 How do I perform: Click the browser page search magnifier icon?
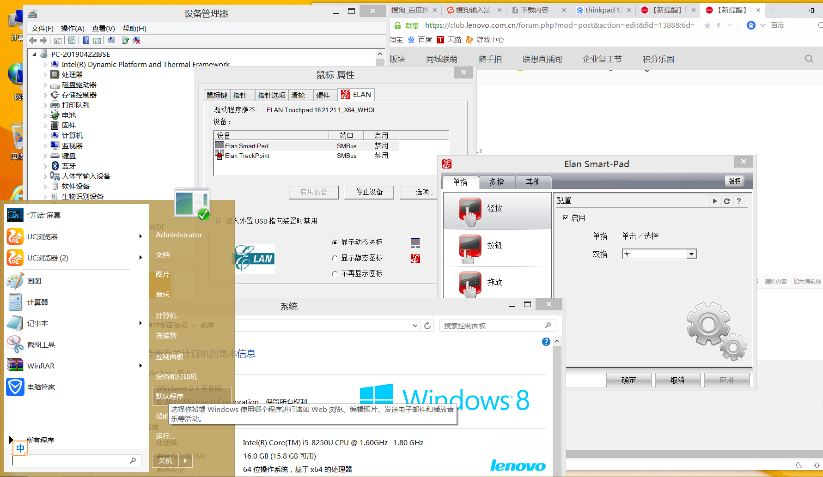click(x=809, y=59)
